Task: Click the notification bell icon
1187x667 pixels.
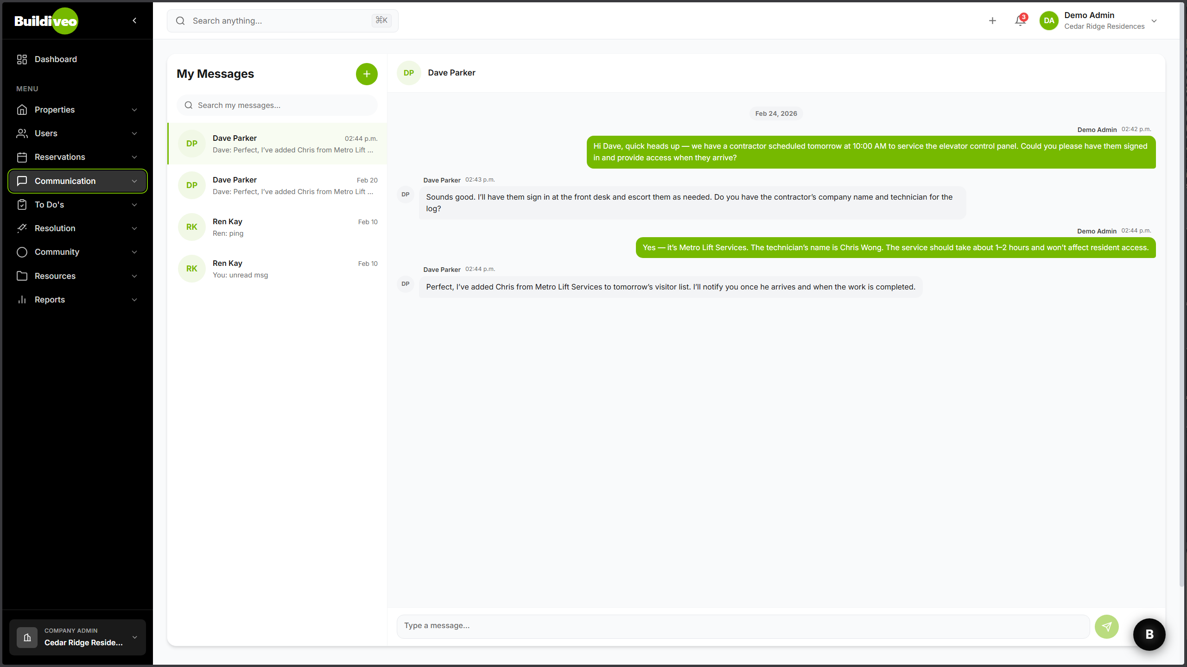Action: 1020,21
